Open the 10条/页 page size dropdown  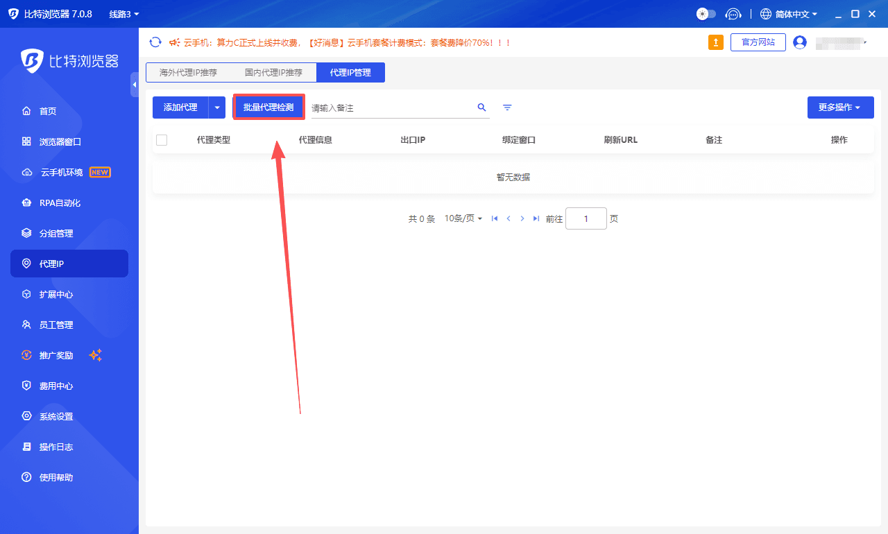pyautogui.click(x=463, y=218)
